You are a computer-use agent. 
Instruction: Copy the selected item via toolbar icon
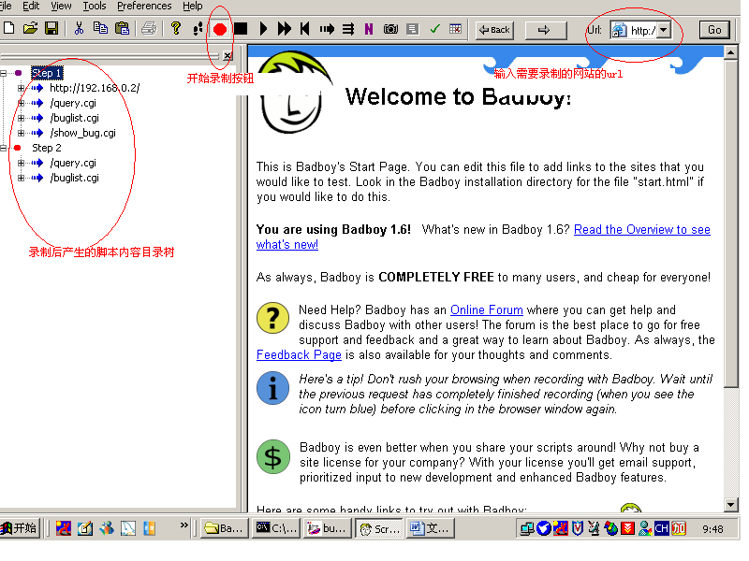100,29
